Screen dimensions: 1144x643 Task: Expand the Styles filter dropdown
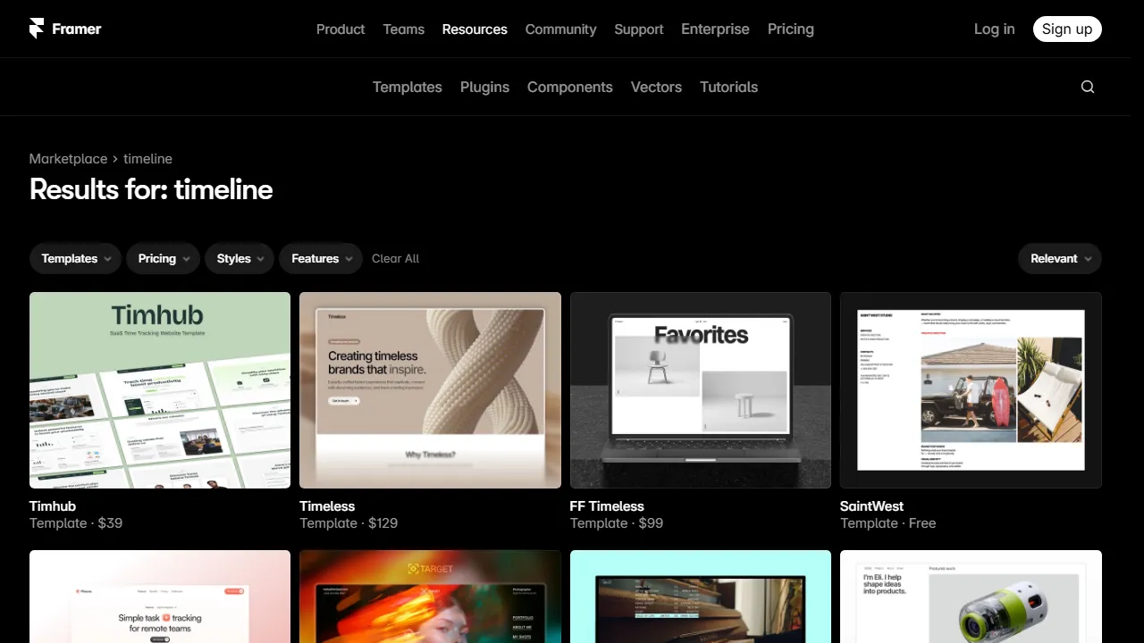click(x=239, y=258)
